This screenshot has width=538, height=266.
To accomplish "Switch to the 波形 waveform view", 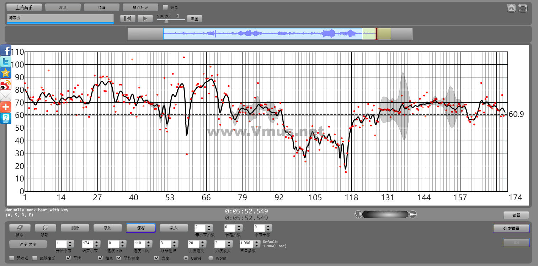I will point(63,7).
